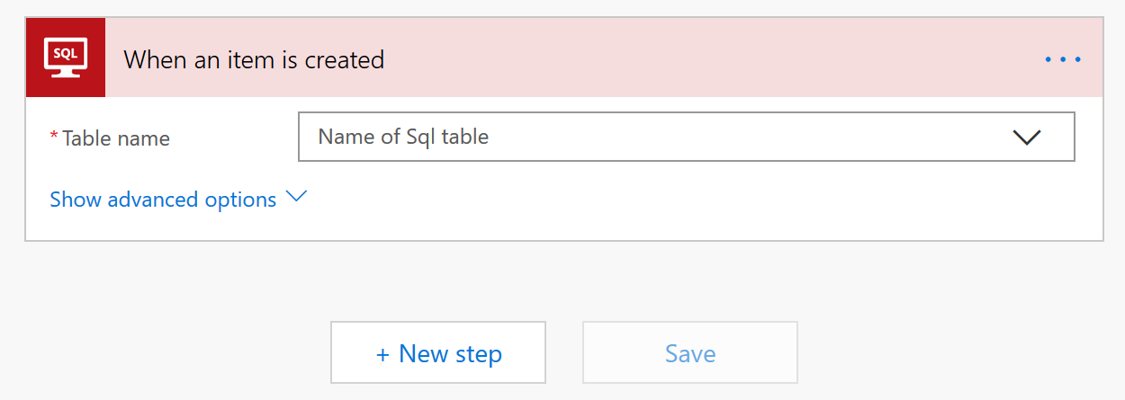Click the blank canvas beside the Save button
The width and height of the screenshot is (1125, 400).
coord(954,353)
